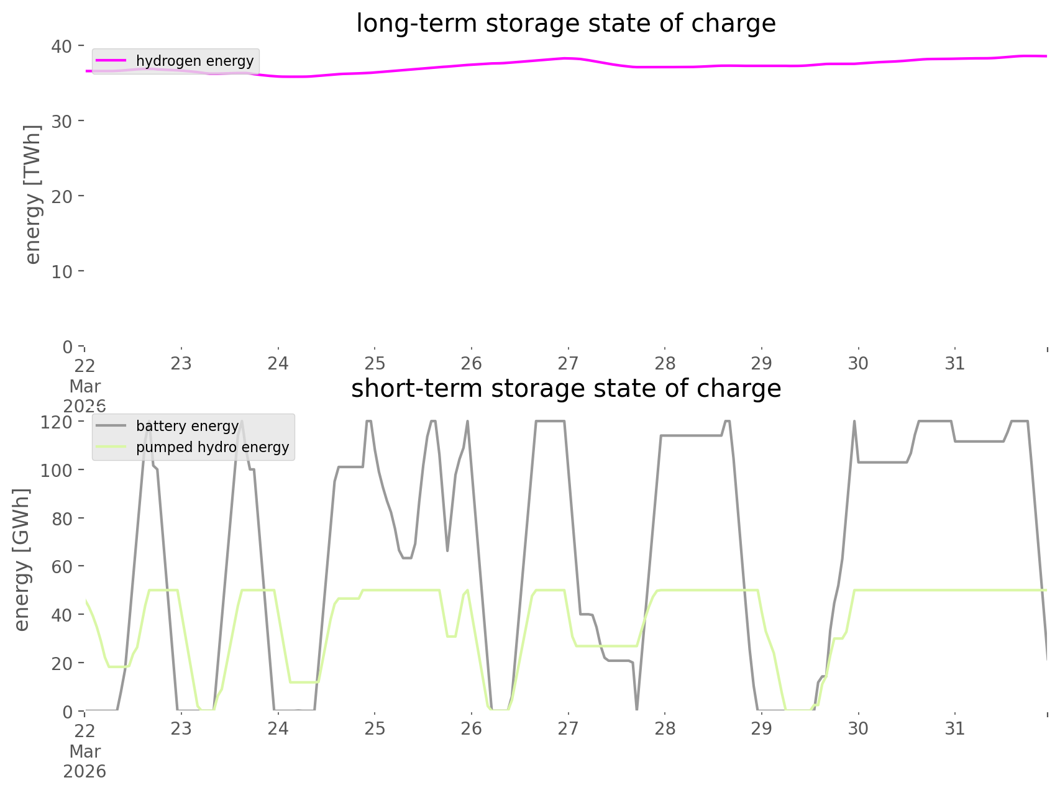Click the magenta hydrogen energy legend line

[x=111, y=61]
